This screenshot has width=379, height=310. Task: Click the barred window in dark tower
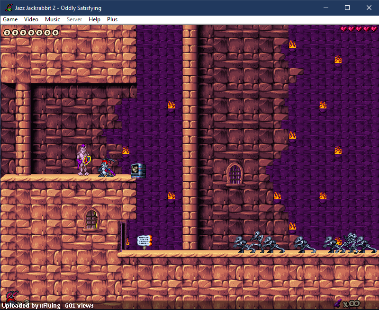pos(235,174)
